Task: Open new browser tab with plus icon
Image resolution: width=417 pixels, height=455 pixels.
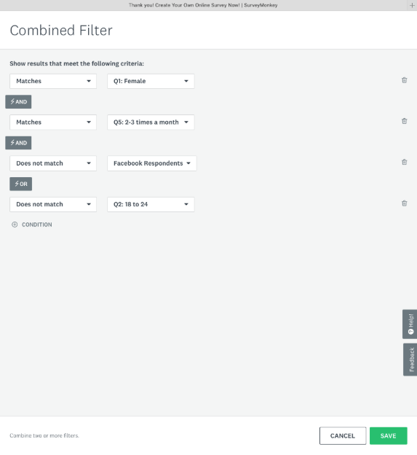Action: tap(412, 5)
